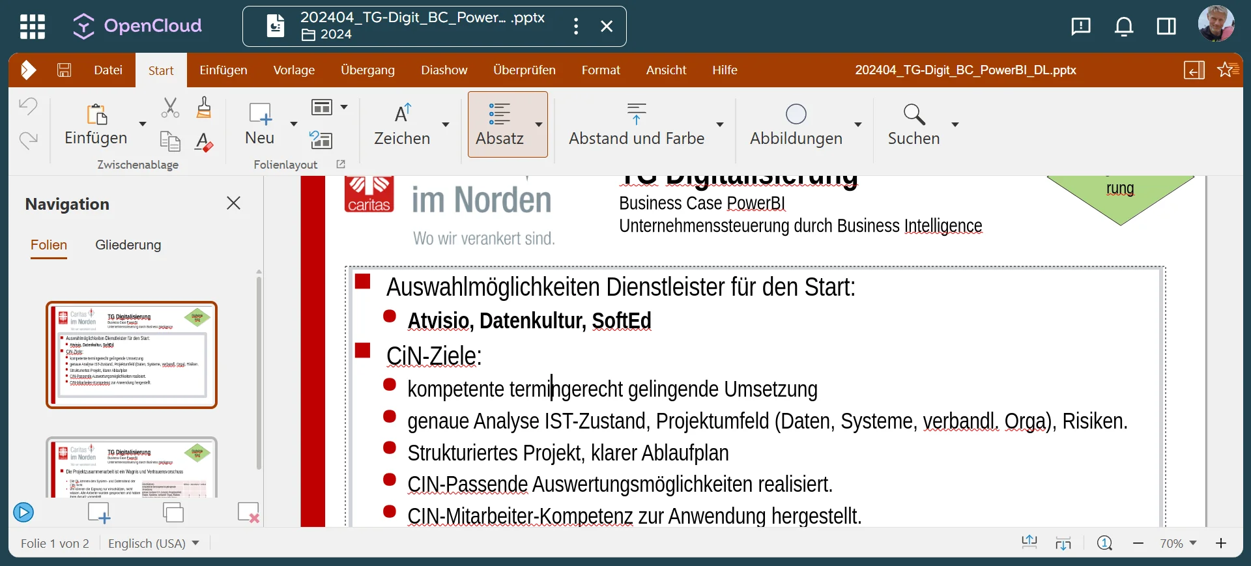Start the slideshow play button

click(x=23, y=513)
